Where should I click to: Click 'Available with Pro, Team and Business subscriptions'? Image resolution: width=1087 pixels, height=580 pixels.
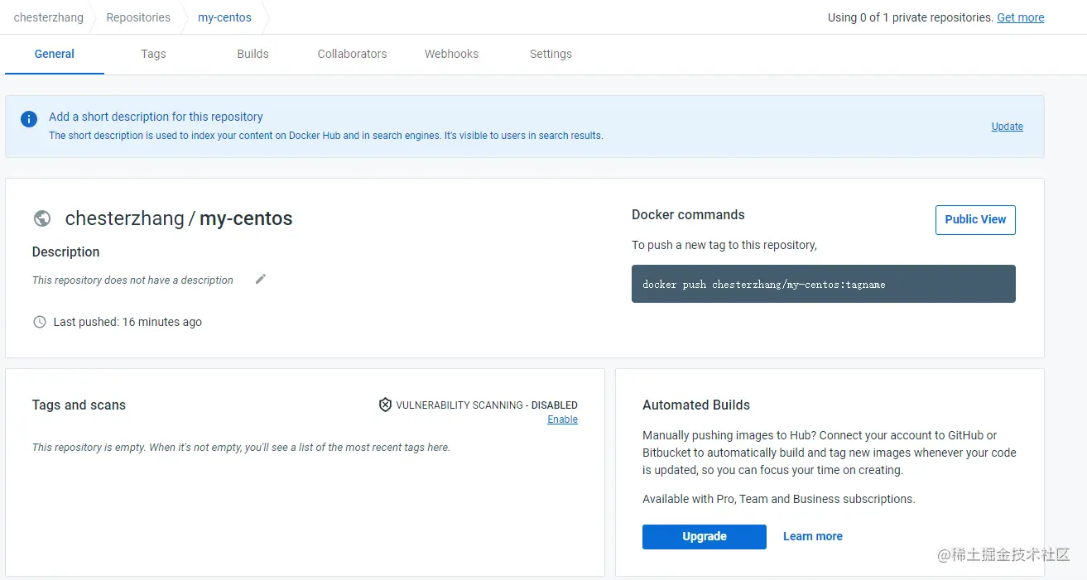click(779, 499)
